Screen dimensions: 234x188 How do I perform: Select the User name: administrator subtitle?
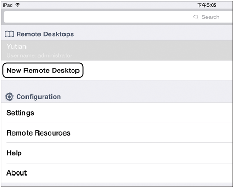coord(40,56)
